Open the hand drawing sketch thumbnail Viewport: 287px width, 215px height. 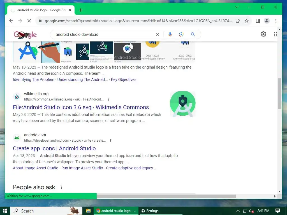[x=51, y=52]
